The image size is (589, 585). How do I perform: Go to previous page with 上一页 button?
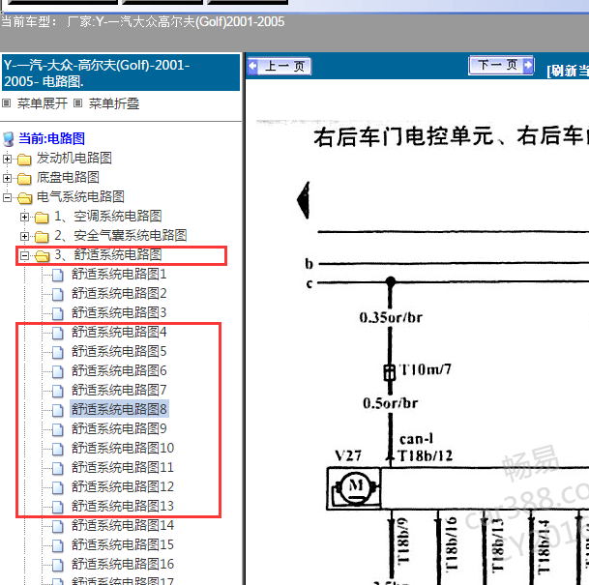[x=280, y=67]
